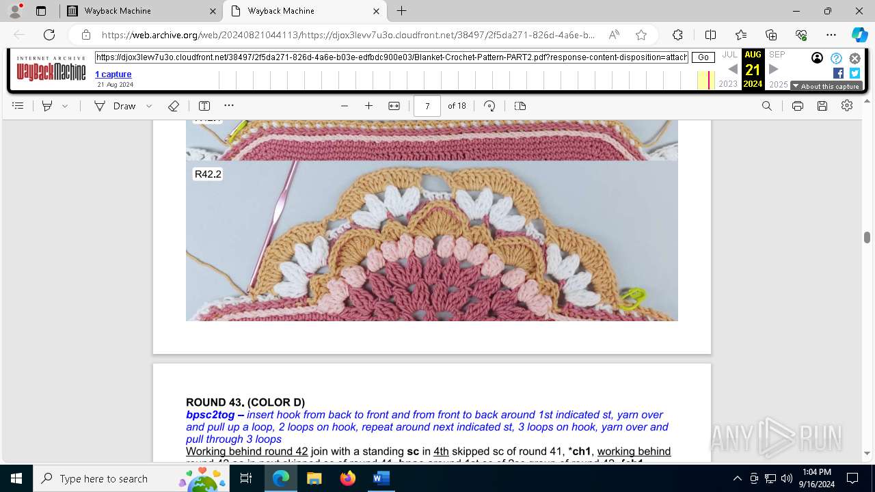875x492 pixels.
Task: Open File Explorer from taskbar
Action: 314,478
